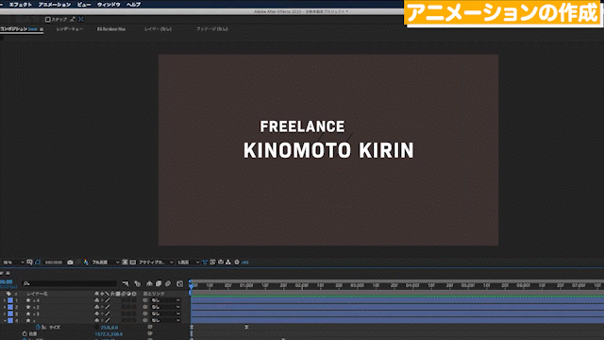This screenshot has width=604, height=340.
Task: Click the second サイズ keyframe in timeline
Action: click(246, 327)
